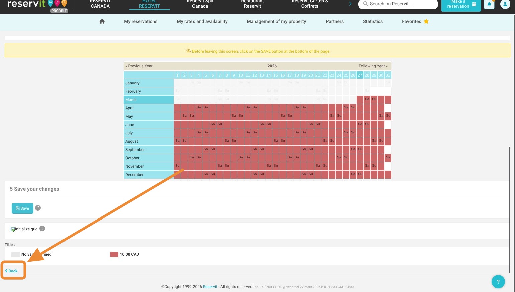The image size is (515, 292).
Task: Open the notifications bell
Action: click(x=489, y=4)
